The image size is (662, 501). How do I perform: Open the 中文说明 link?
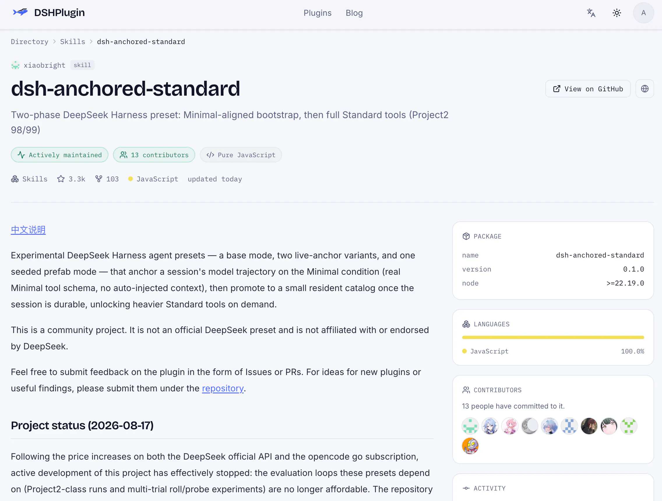[x=29, y=230]
